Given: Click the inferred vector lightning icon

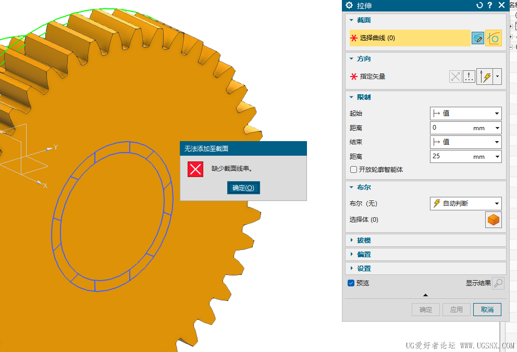Looking at the screenshot, I should click(x=485, y=77).
